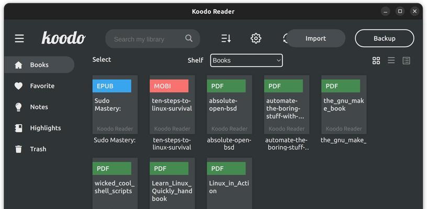
Task: Open settings gear icon
Action: click(x=256, y=38)
